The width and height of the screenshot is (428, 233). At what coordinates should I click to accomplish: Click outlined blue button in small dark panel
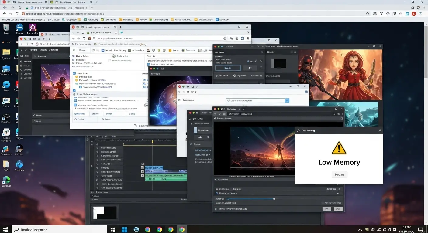(x=228, y=68)
